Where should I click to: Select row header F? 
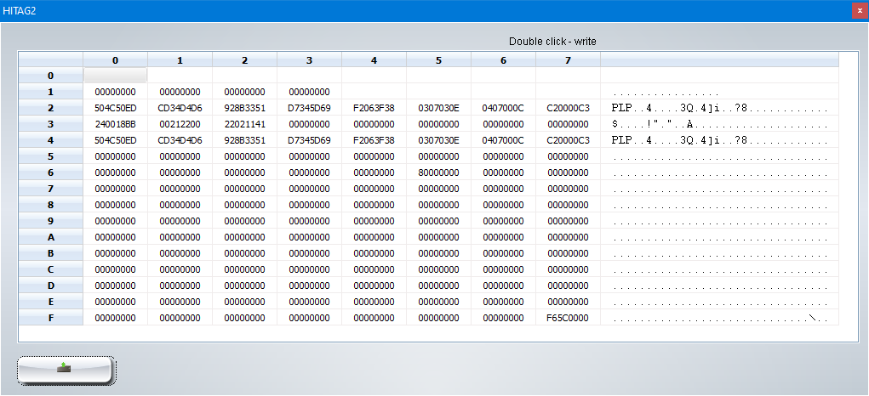(x=51, y=318)
